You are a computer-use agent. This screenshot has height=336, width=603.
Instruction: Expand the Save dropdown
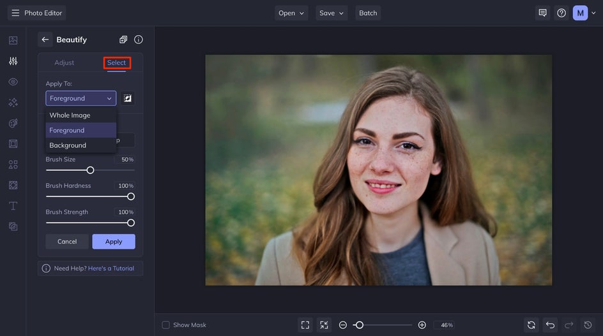[332, 13]
